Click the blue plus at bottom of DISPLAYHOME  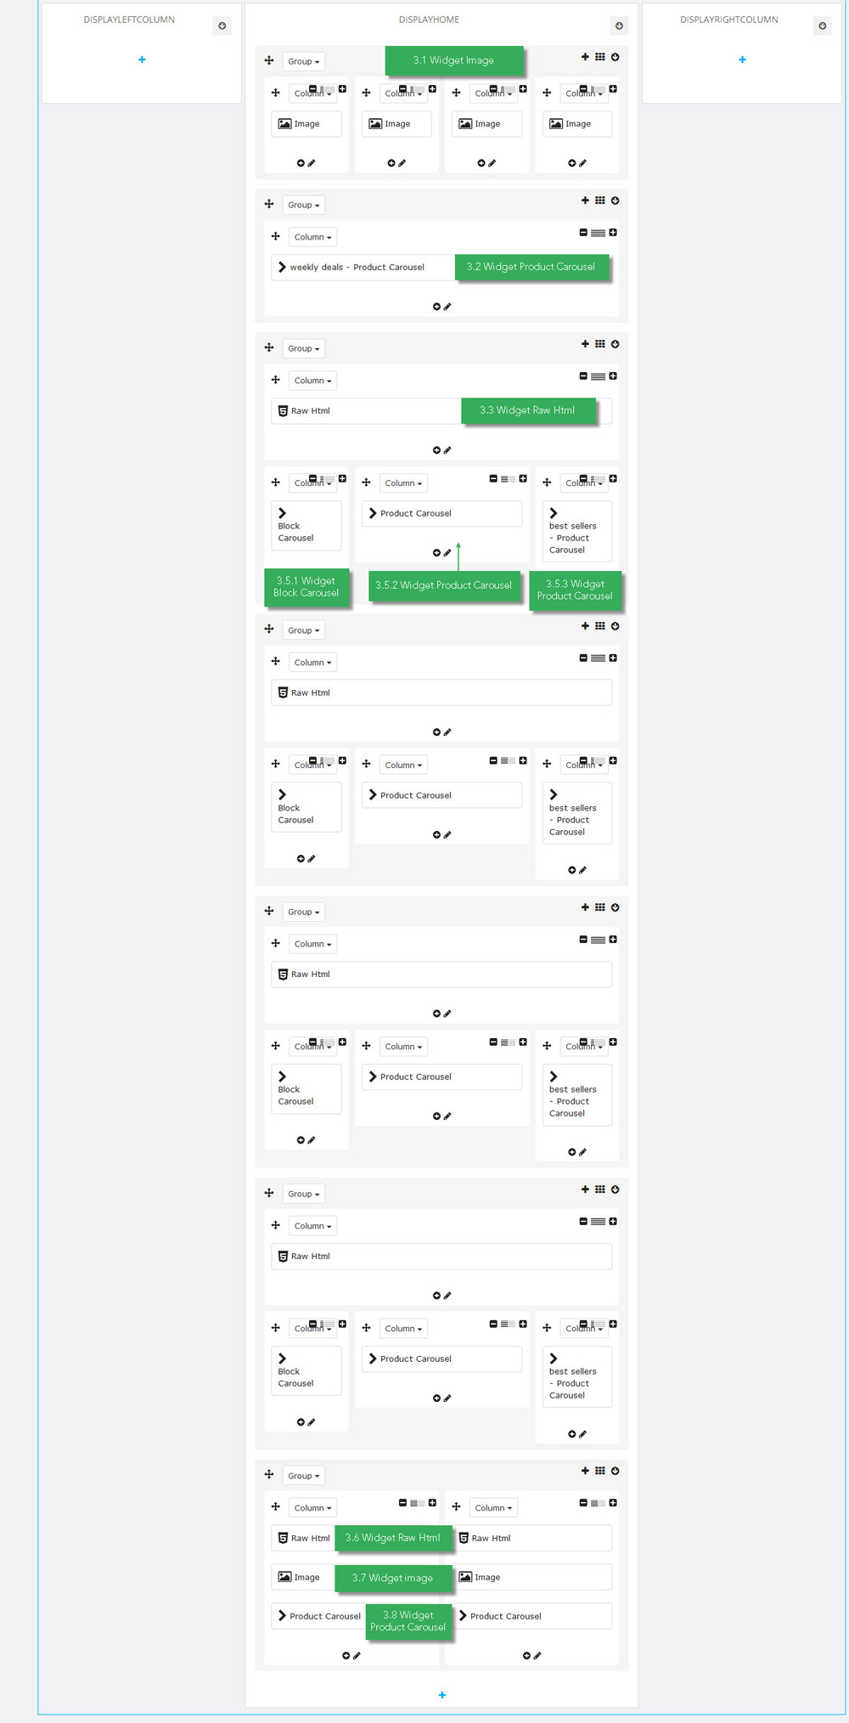pyautogui.click(x=441, y=1695)
